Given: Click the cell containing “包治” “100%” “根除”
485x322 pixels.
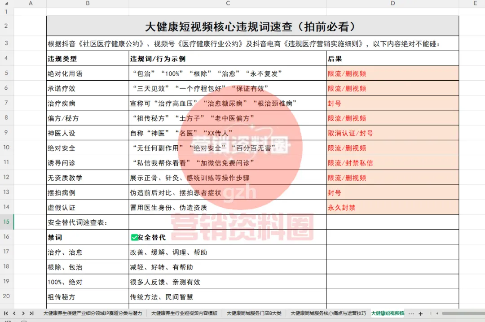Looking at the screenshot, I should point(228,73).
